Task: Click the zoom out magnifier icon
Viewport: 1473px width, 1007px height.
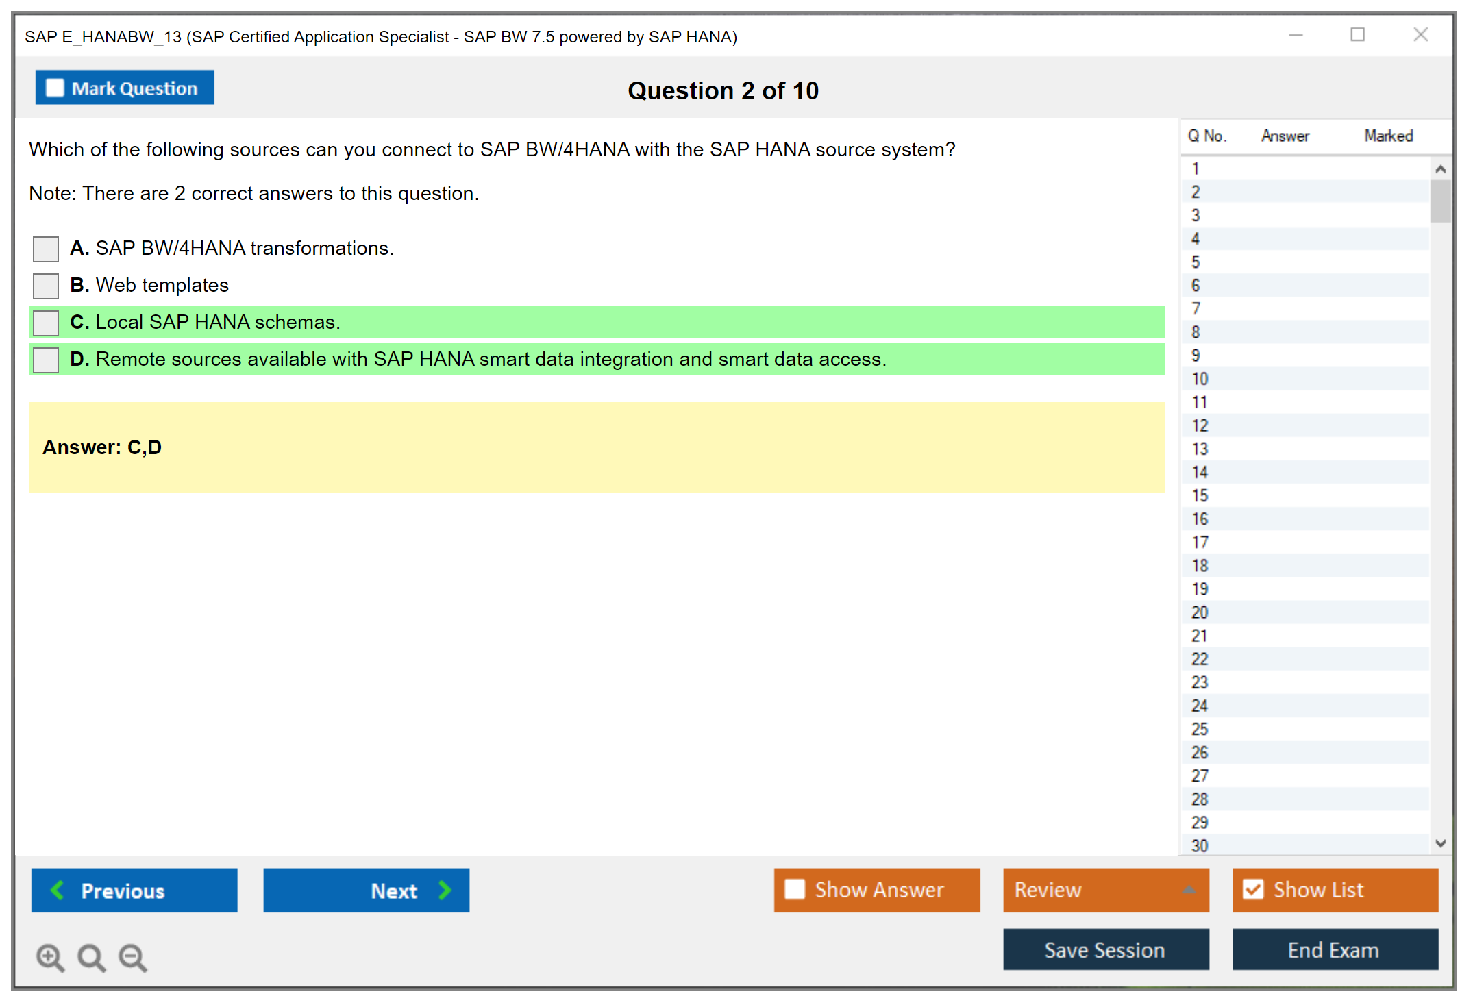Action: (133, 957)
